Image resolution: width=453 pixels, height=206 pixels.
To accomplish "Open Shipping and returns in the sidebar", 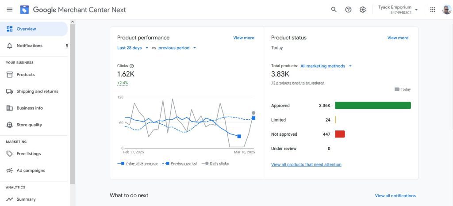I will pos(37,92).
